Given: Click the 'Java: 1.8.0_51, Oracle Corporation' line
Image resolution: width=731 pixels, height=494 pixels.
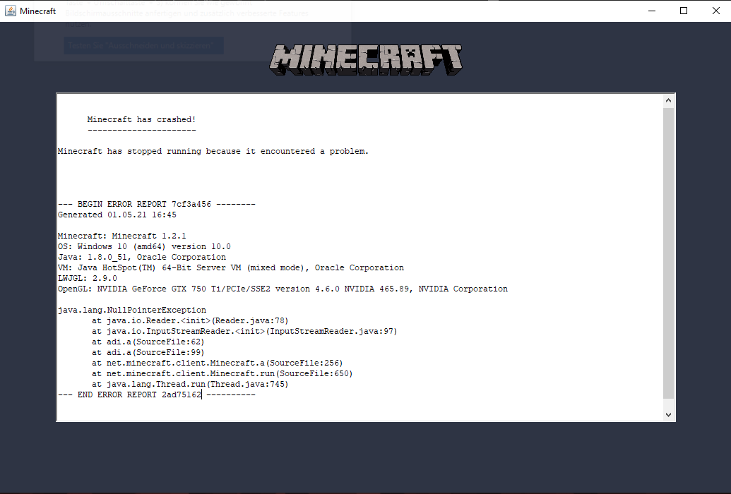Looking at the screenshot, I should 141,256.
